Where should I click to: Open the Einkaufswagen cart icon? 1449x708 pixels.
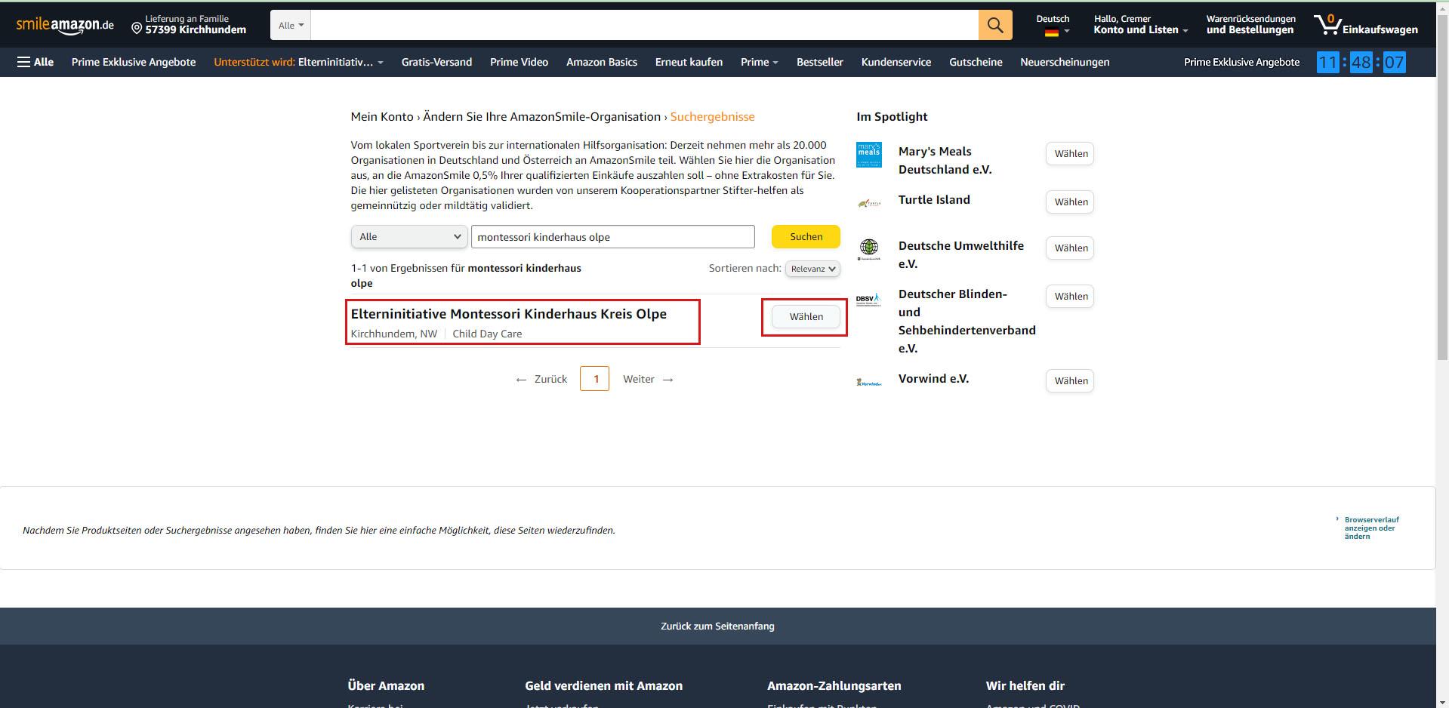(1365, 25)
